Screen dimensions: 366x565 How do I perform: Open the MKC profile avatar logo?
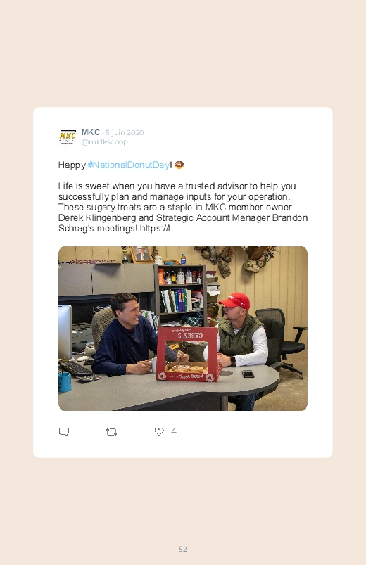tap(68, 137)
